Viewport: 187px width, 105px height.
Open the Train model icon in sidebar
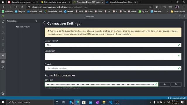[x=3, y=33]
